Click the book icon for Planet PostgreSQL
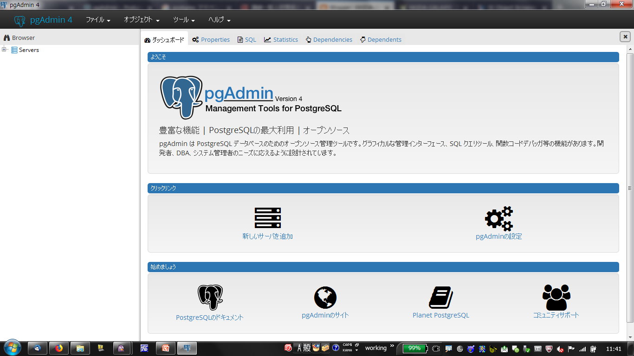 coord(441,297)
